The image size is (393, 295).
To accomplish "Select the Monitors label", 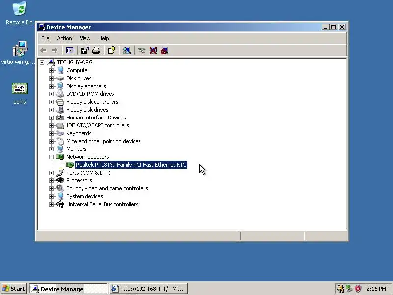I will (77, 149).
